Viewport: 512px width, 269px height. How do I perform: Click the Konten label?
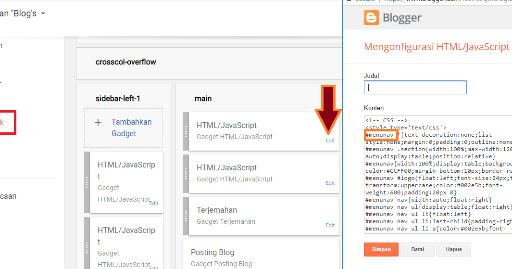pos(374,108)
